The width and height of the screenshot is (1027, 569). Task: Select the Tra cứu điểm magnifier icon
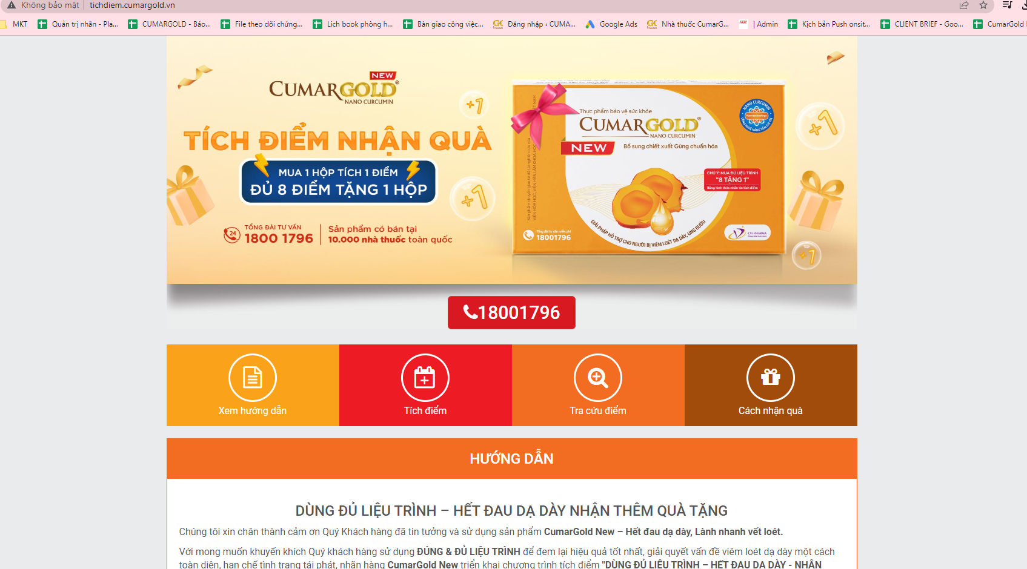[598, 378]
